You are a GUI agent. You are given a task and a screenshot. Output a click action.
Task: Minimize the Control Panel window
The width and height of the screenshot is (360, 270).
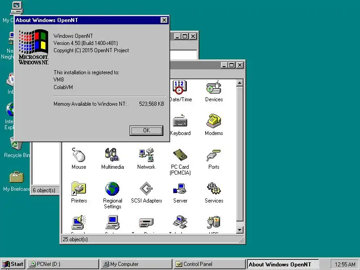click(x=225, y=65)
